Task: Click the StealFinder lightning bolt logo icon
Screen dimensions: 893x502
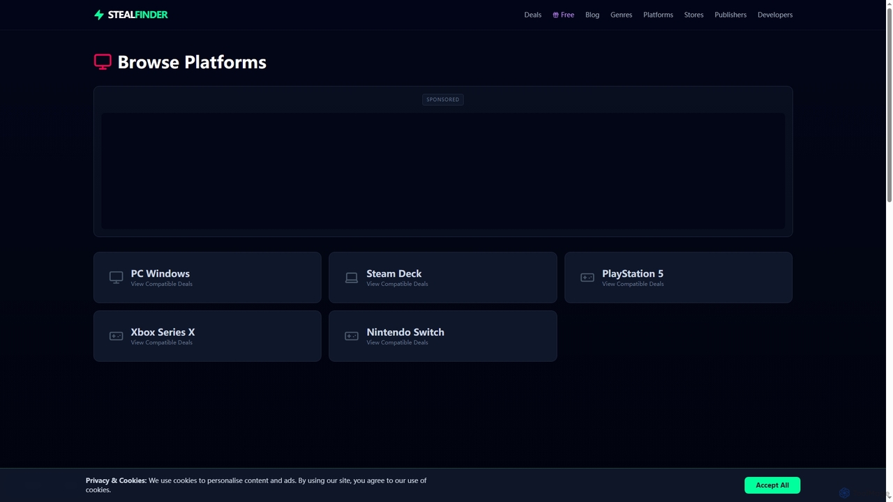Action: click(99, 15)
